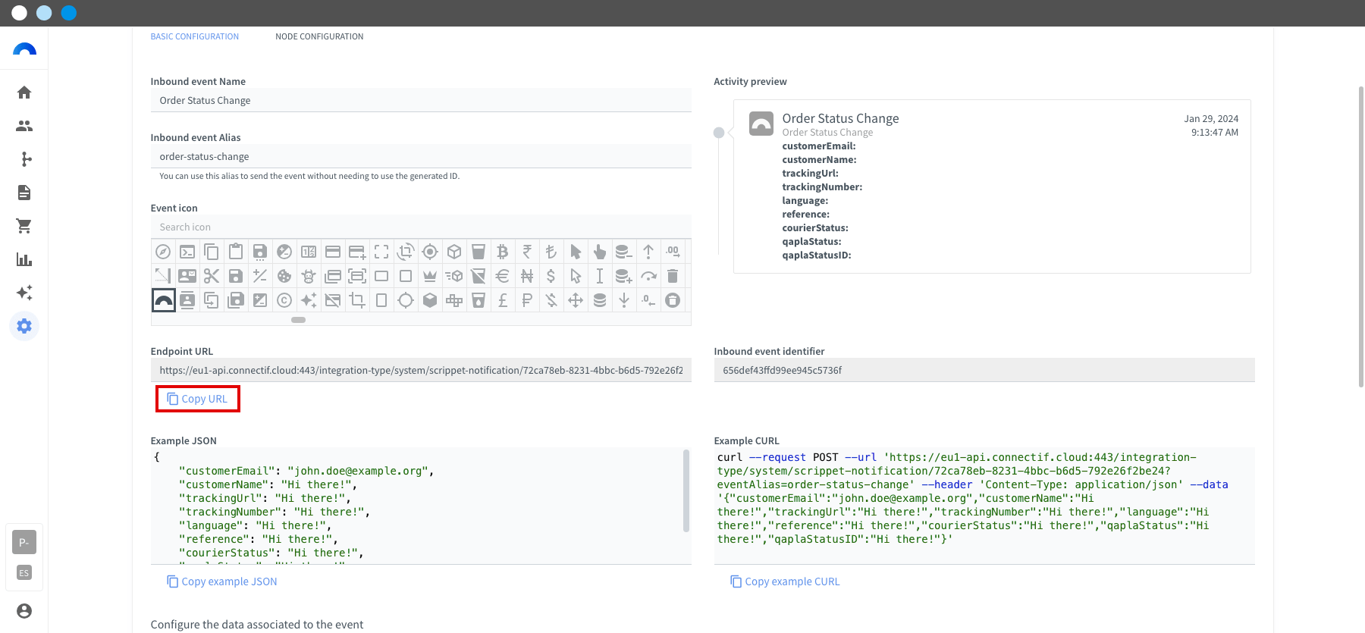Open the P- workspace switcher
The height and width of the screenshot is (633, 1365).
click(24, 542)
